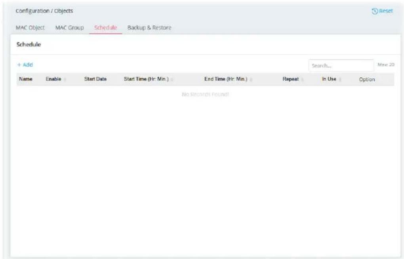Switch to the MAC Group tab
The width and height of the screenshot is (404, 259).
click(70, 28)
